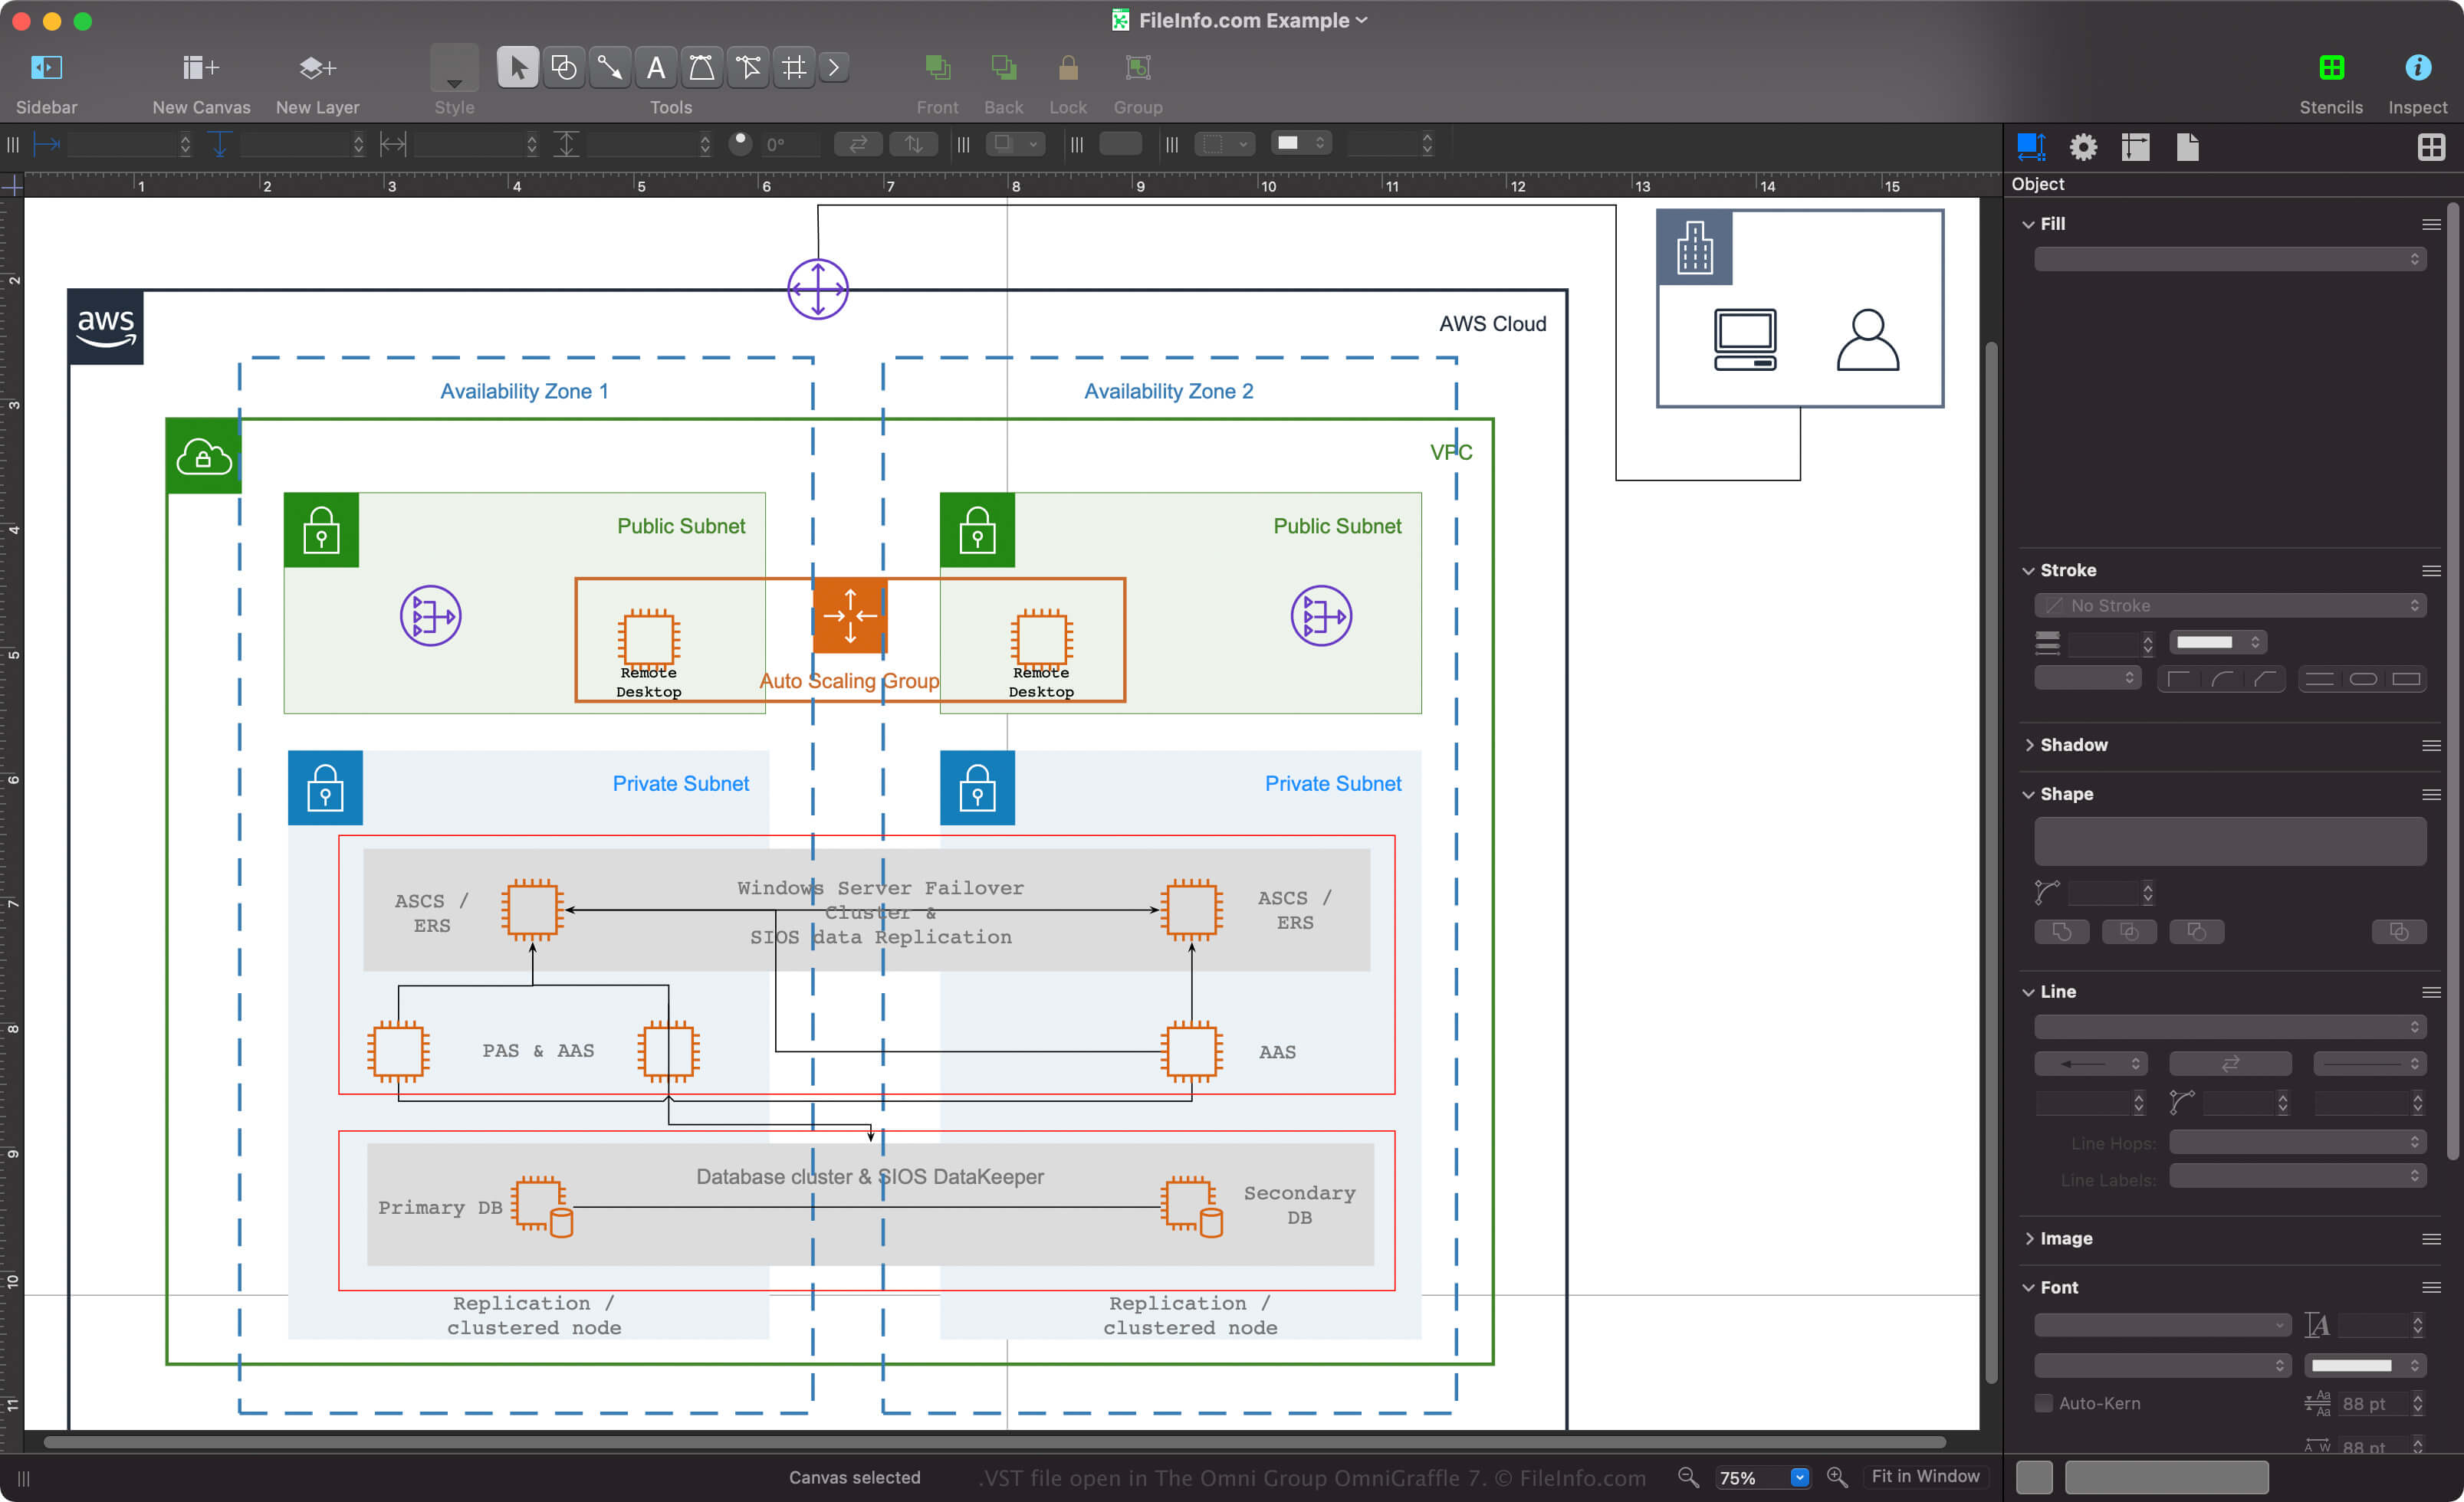This screenshot has height=1502, width=2464.
Task: Click the Group toolbar icon
Action: click(1138, 68)
